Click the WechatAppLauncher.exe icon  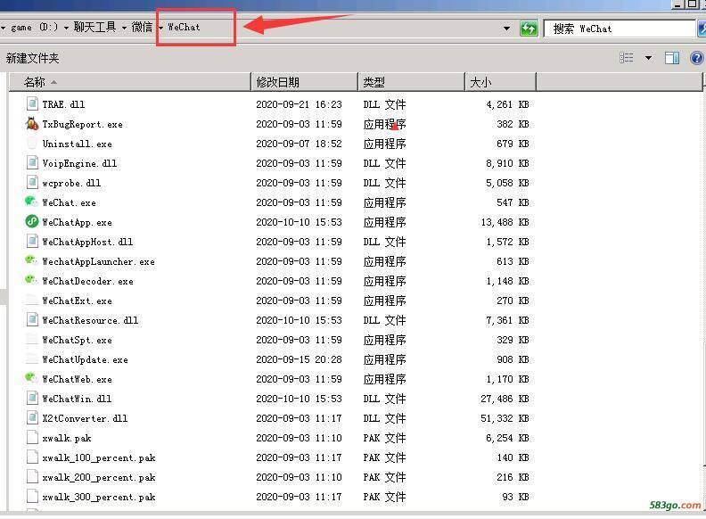coord(31,260)
